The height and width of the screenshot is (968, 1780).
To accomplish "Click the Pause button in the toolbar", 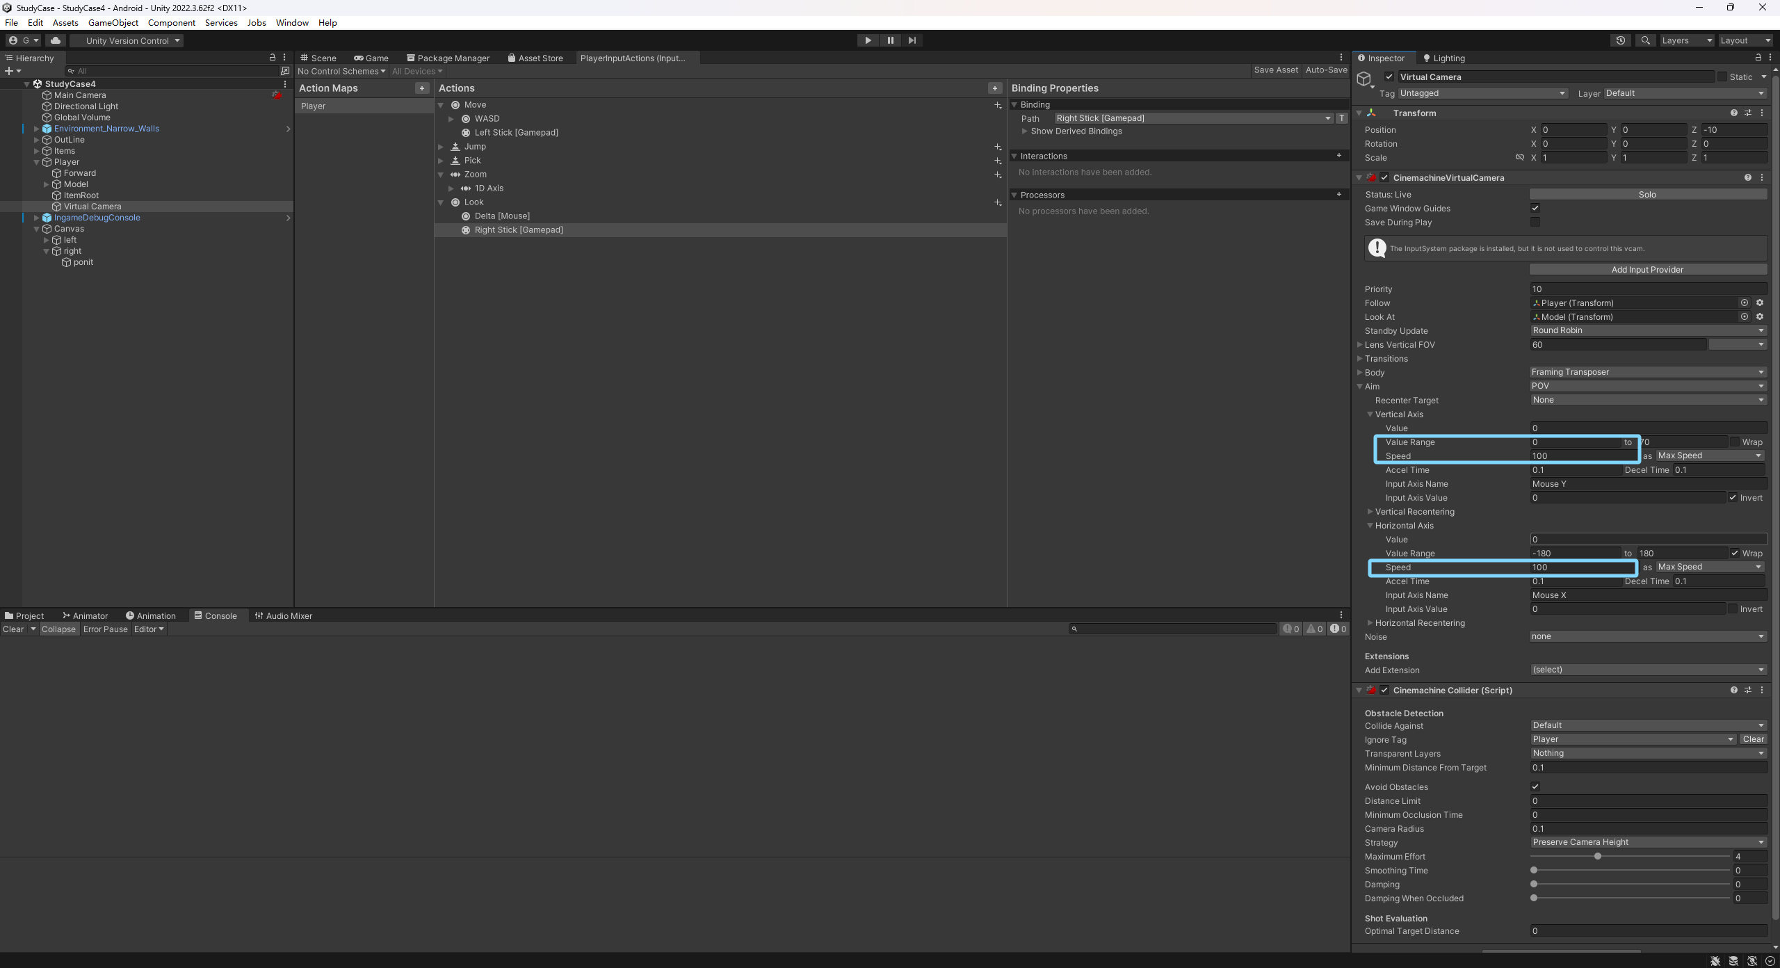I will tap(890, 40).
